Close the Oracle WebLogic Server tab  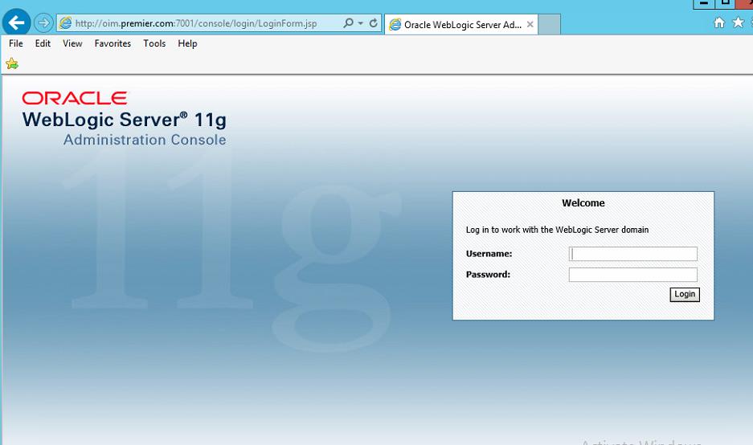pyautogui.click(x=530, y=24)
